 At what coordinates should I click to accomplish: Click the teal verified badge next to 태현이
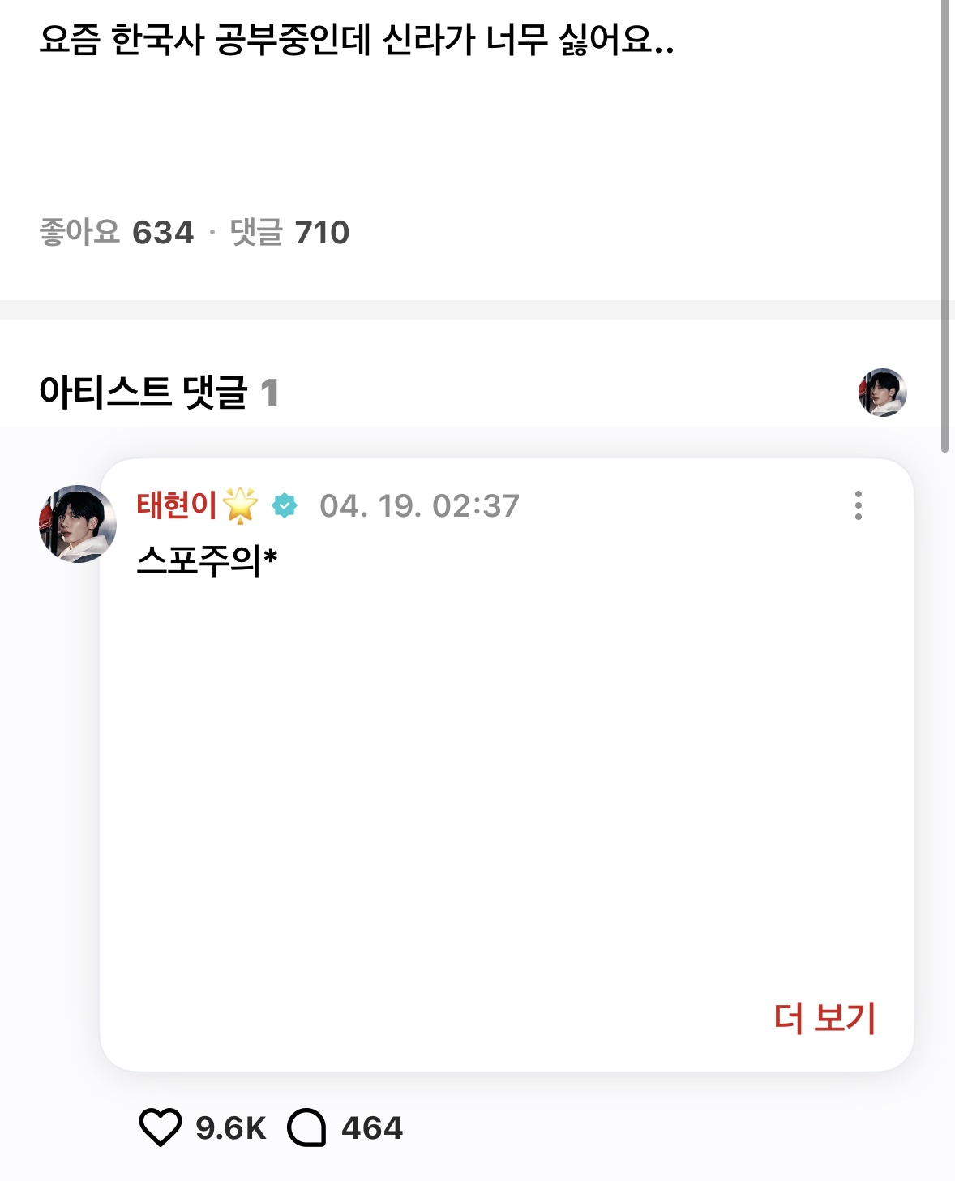tap(285, 505)
